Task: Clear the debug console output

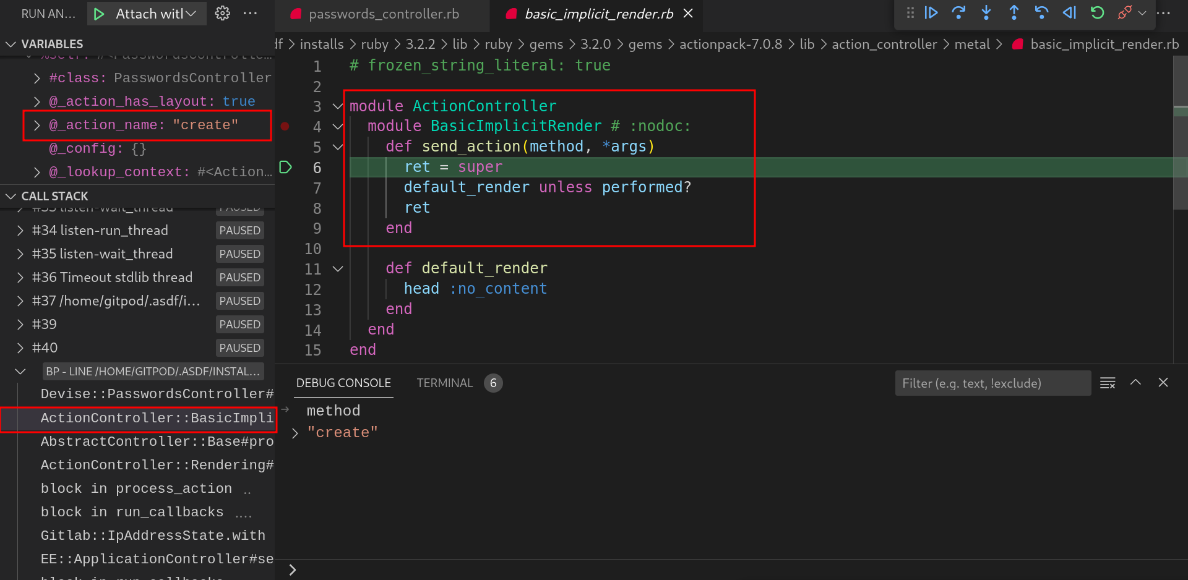Action: (x=1108, y=383)
